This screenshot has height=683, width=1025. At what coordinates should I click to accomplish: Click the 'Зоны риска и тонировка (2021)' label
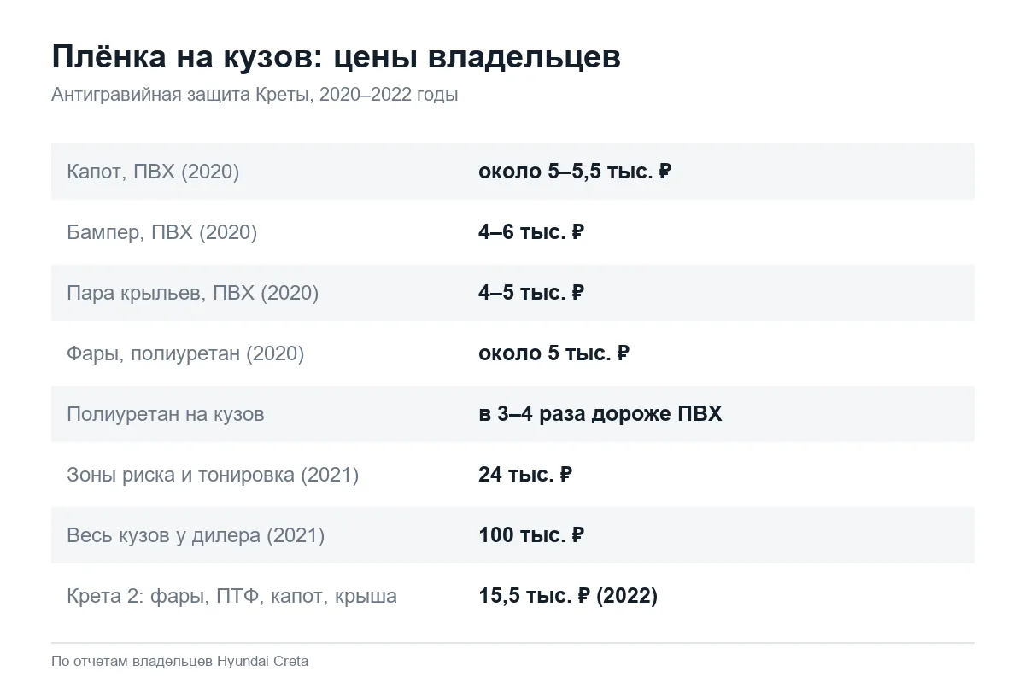[x=213, y=475]
